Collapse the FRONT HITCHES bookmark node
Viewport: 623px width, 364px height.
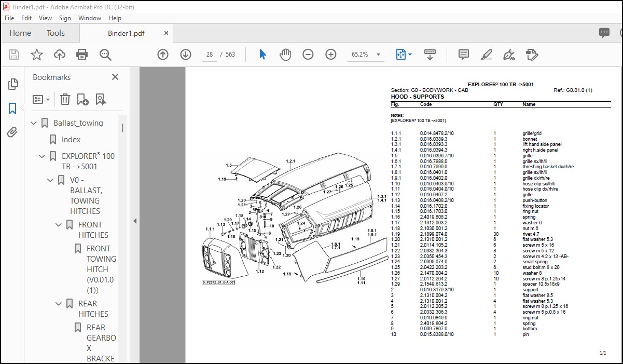click(x=59, y=225)
